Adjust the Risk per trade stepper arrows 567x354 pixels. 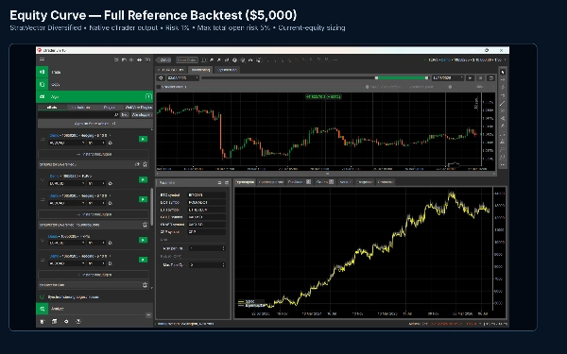tap(223, 248)
